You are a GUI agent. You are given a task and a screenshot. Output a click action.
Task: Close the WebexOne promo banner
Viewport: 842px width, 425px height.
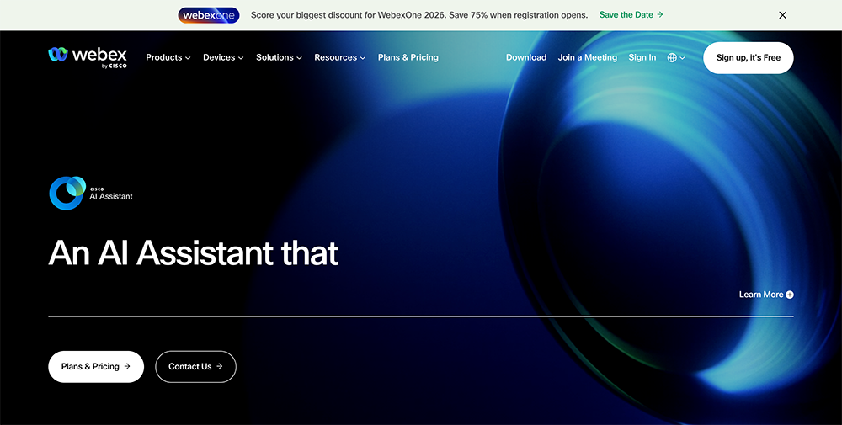(x=782, y=15)
